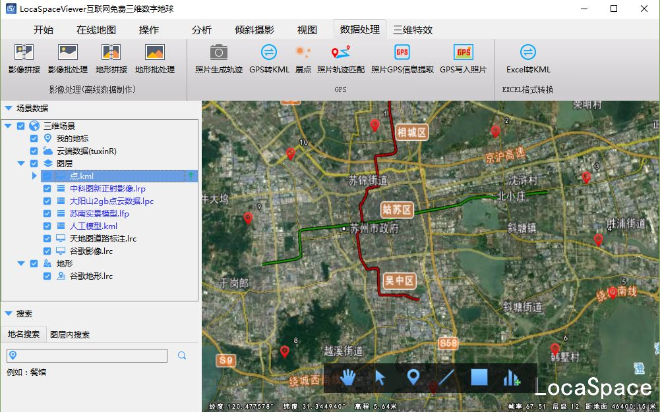Uncheck the 谷歌地形.lrc checkbox

point(47,276)
